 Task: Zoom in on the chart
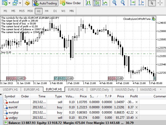(x=114, y=3)
